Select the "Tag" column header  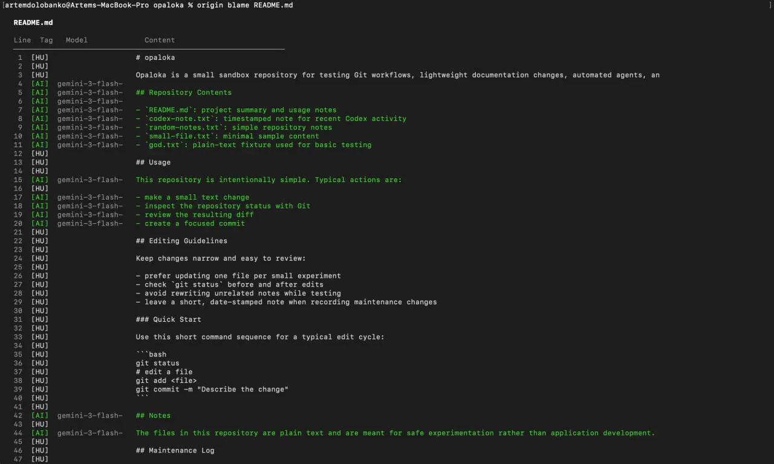[47, 40]
